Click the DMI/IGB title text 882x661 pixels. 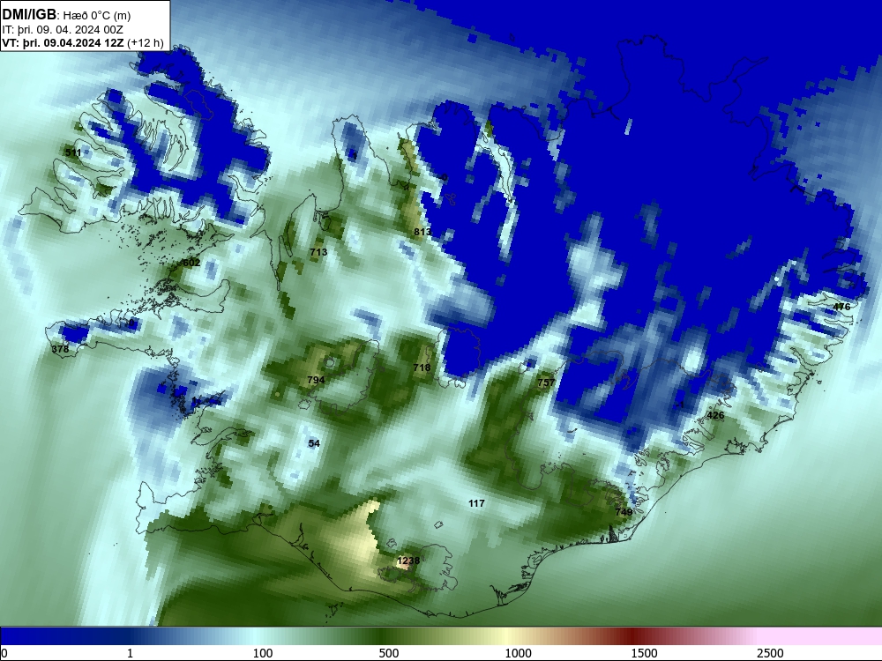coord(29,15)
